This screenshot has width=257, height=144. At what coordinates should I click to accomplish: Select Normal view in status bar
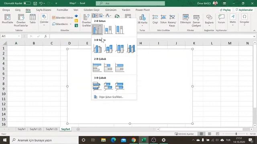[x=201, y=134]
